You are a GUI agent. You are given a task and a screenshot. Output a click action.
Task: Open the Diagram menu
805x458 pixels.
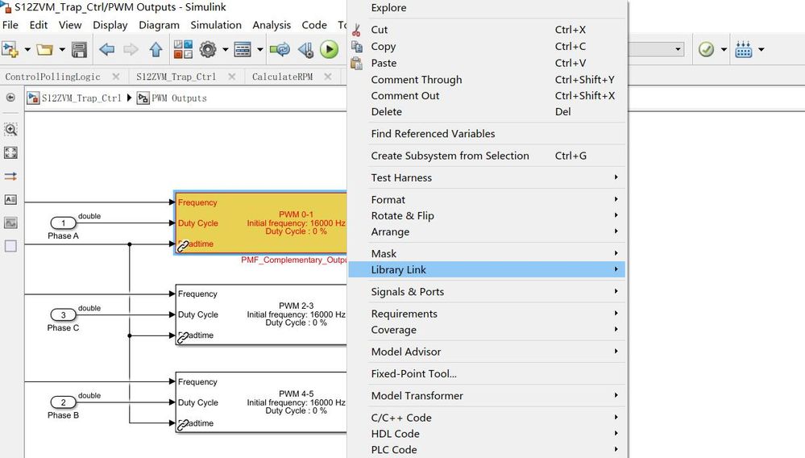[160, 25]
